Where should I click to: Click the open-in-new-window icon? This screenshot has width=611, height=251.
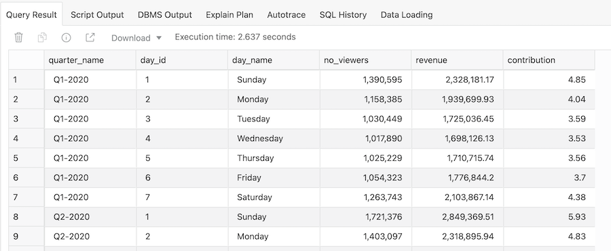click(x=90, y=37)
